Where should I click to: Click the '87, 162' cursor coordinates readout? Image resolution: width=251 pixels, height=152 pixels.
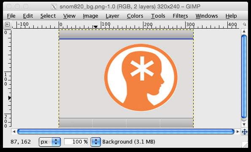(x=21, y=142)
